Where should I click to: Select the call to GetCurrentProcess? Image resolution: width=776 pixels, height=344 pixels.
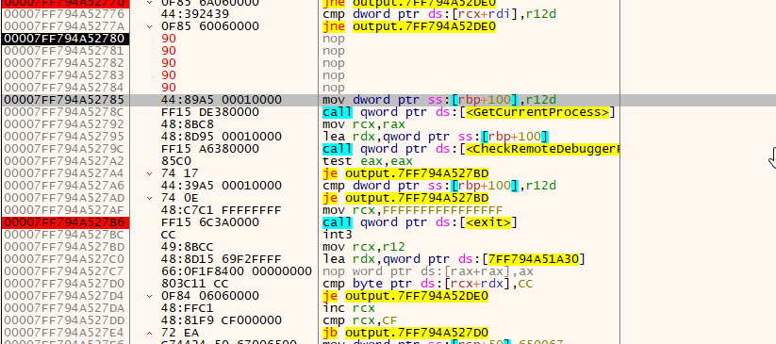(x=469, y=112)
